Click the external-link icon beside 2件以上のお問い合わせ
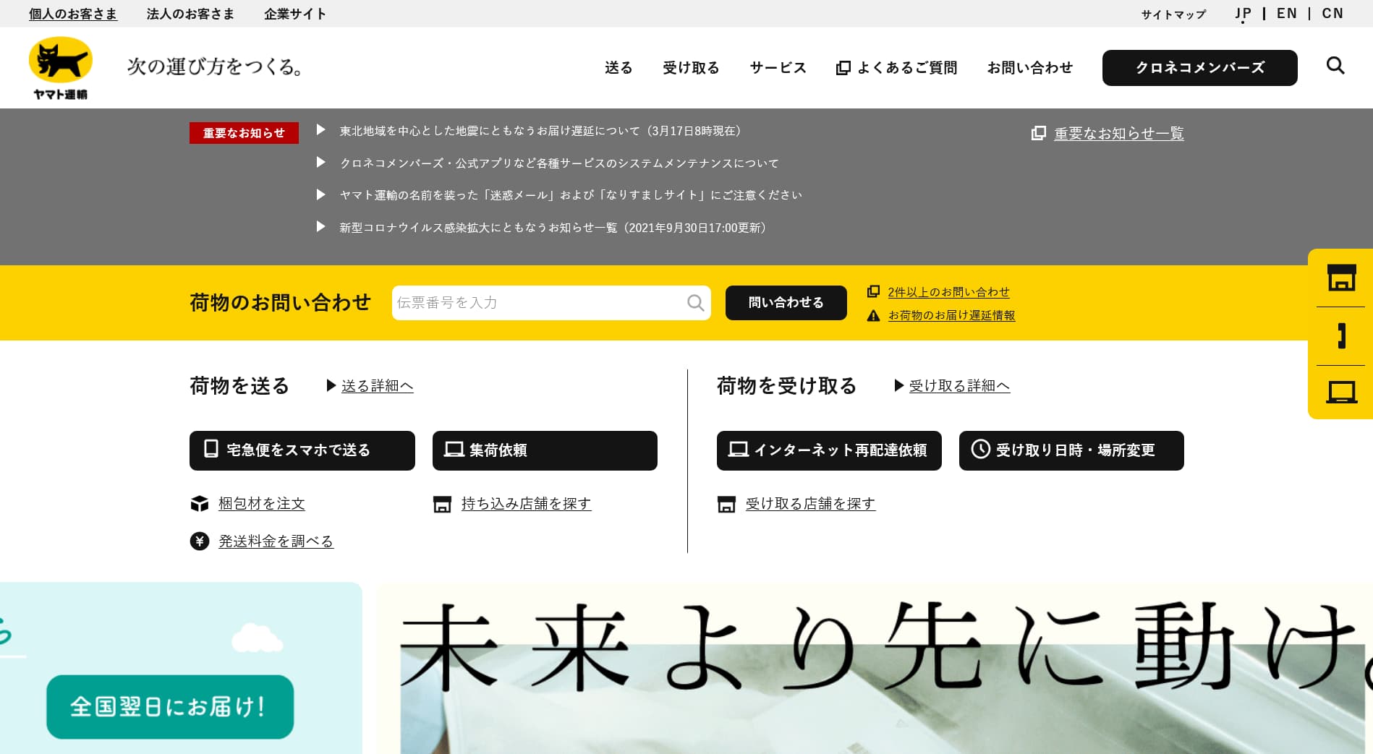 [874, 291]
